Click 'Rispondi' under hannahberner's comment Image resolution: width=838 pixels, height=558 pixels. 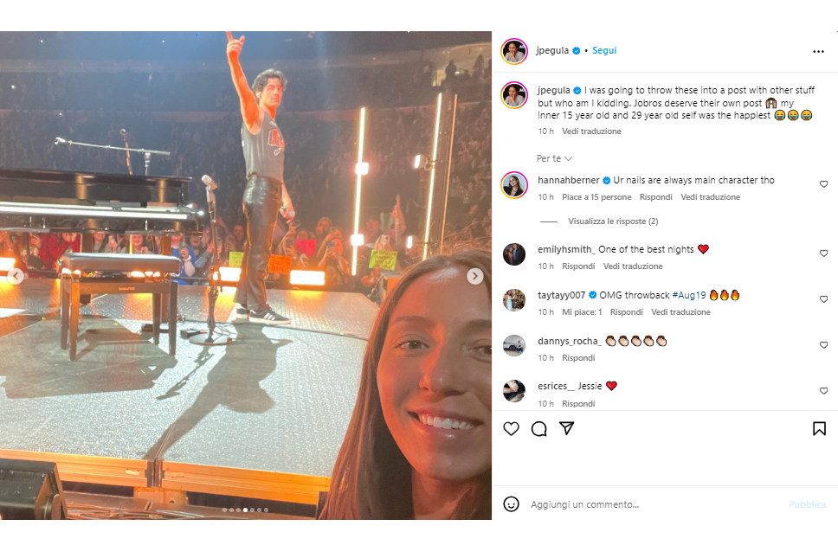click(656, 197)
